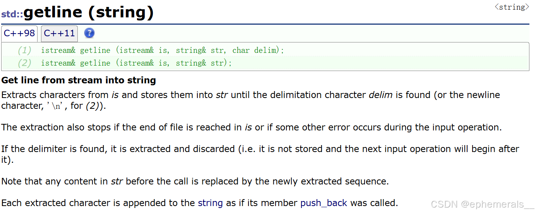The image size is (536, 213).
Task: Open the push_back member link
Action: click(x=324, y=203)
